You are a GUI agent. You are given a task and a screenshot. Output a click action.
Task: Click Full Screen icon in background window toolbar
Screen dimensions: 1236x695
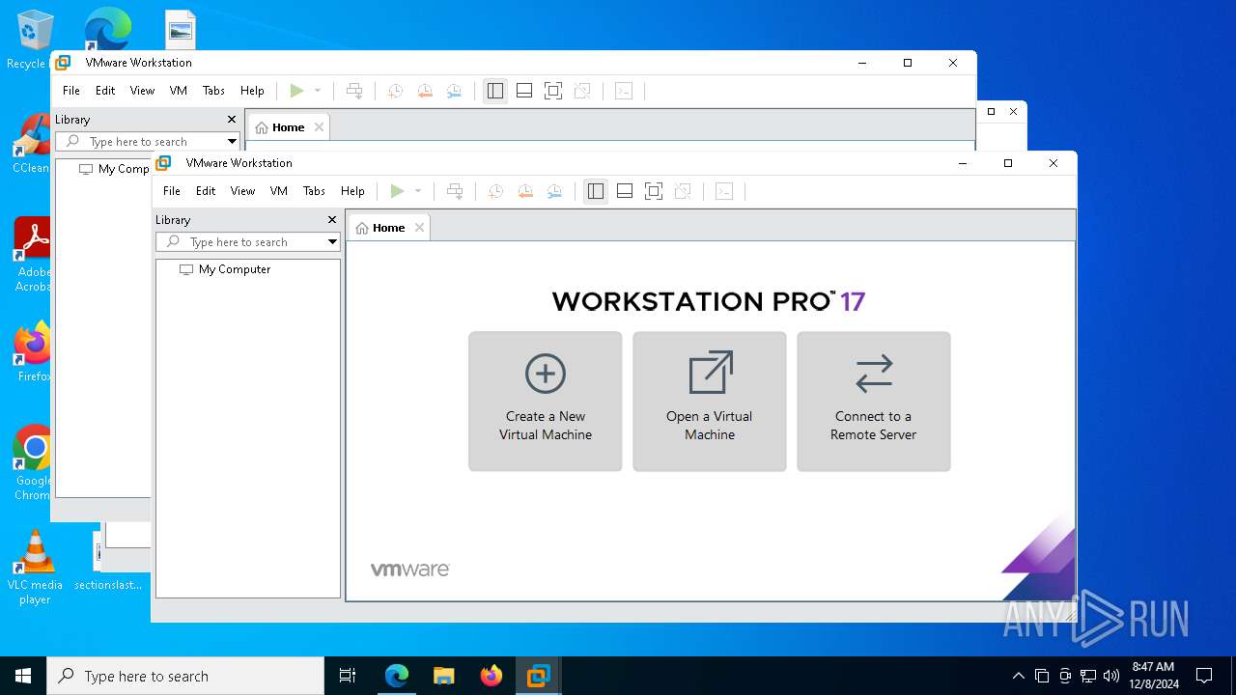(553, 91)
